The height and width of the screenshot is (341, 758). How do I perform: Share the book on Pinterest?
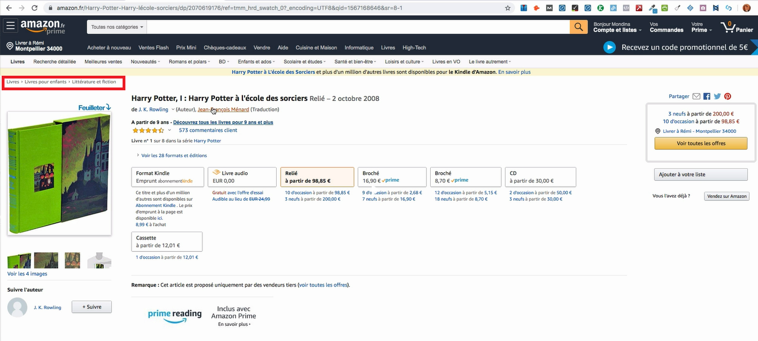coord(728,96)
